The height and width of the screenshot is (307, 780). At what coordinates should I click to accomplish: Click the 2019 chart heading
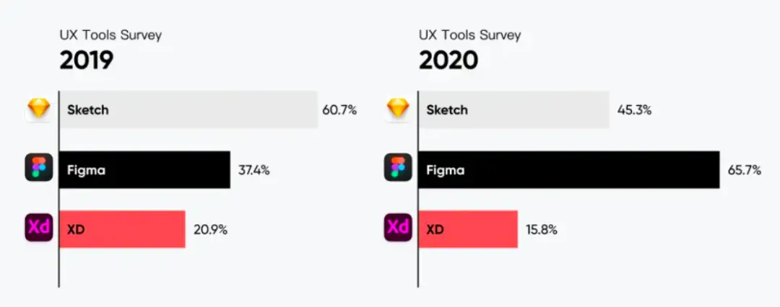pos(86,61)
